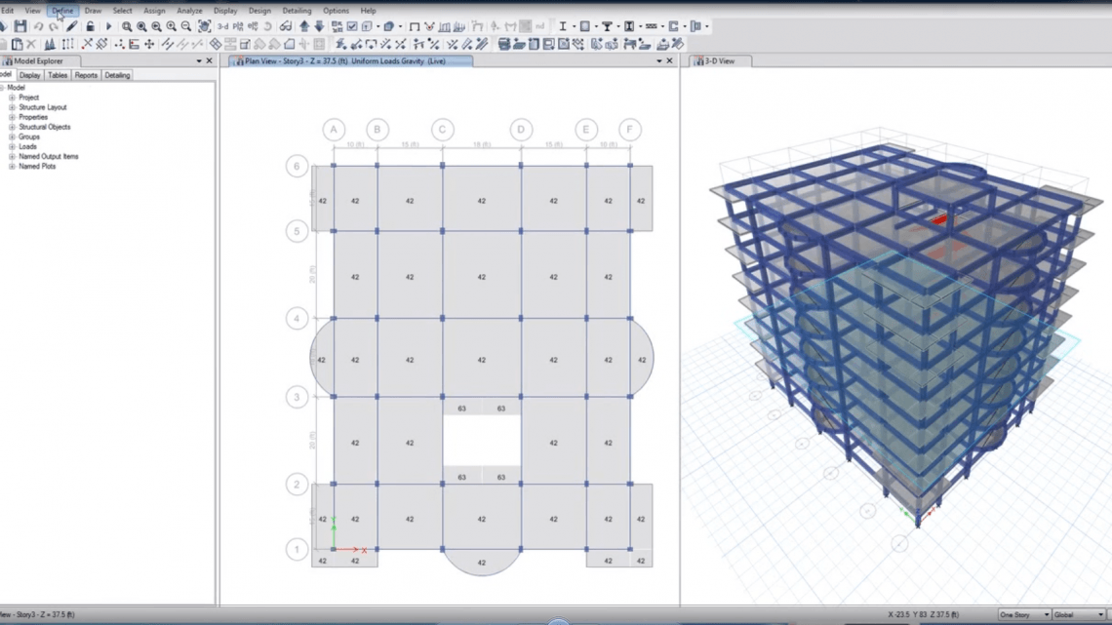Click the Move Up in List arrow
The image size is (1112, 625).
[x=304, y=26]
